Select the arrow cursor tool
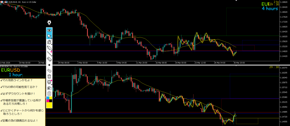 pyautogui.click(x=49, y=36)
